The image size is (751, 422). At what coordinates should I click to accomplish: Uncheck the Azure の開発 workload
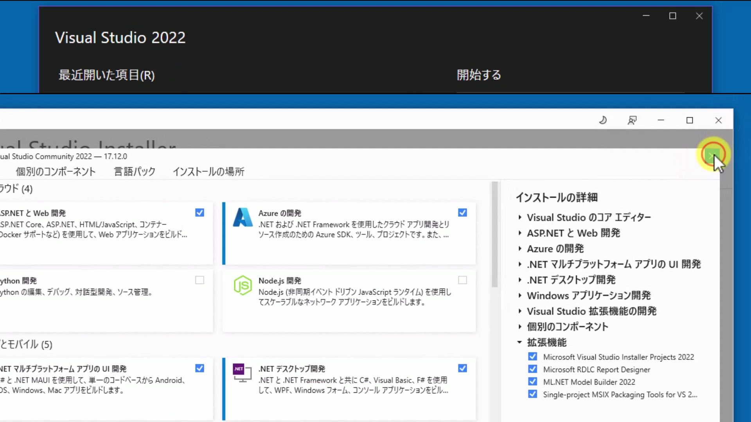462,213
